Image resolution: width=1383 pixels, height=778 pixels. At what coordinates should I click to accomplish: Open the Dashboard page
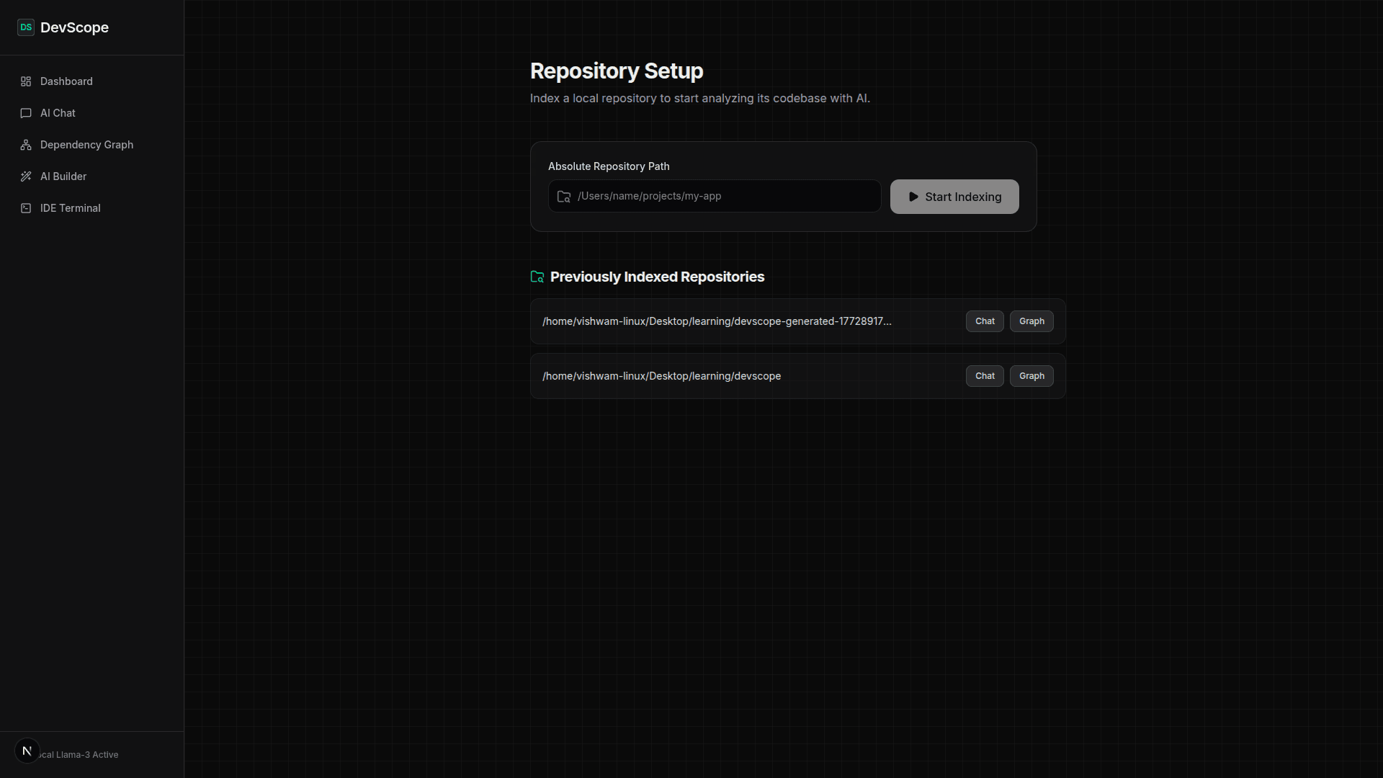click(92, 81)
